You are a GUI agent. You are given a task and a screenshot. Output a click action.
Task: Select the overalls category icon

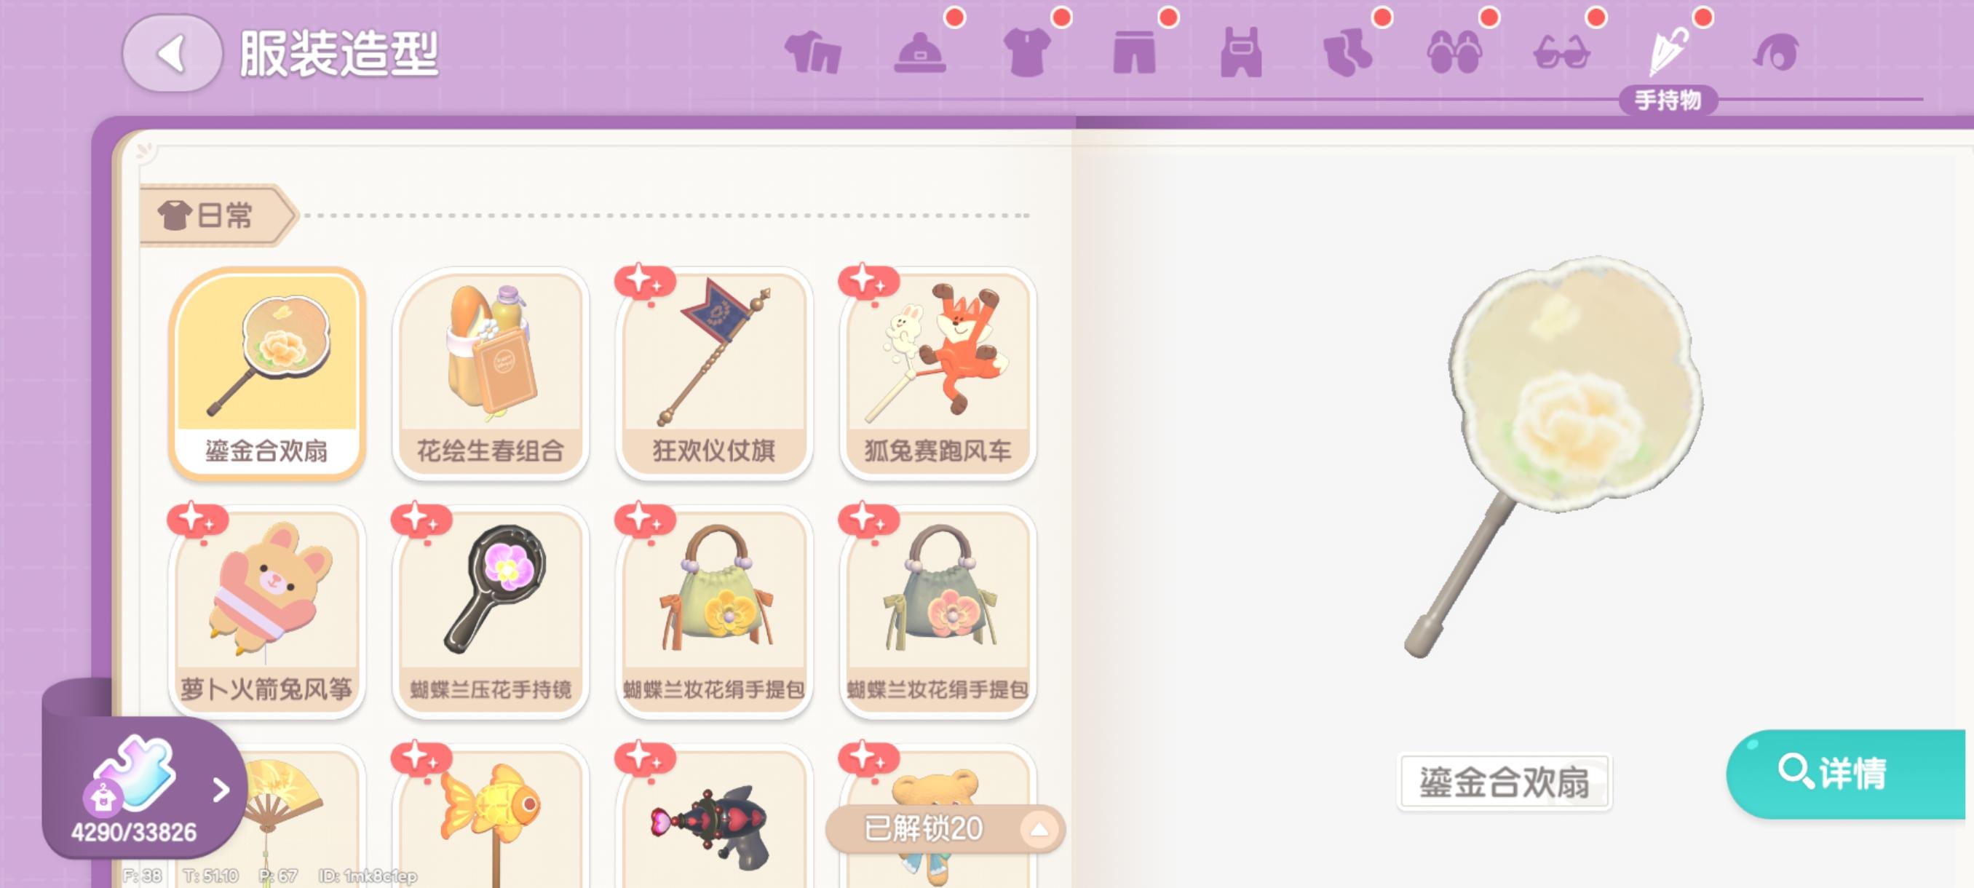[x=1242, y=53]
